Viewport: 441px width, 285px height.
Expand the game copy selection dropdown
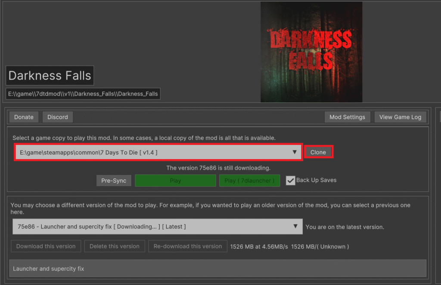pos(158,152)
